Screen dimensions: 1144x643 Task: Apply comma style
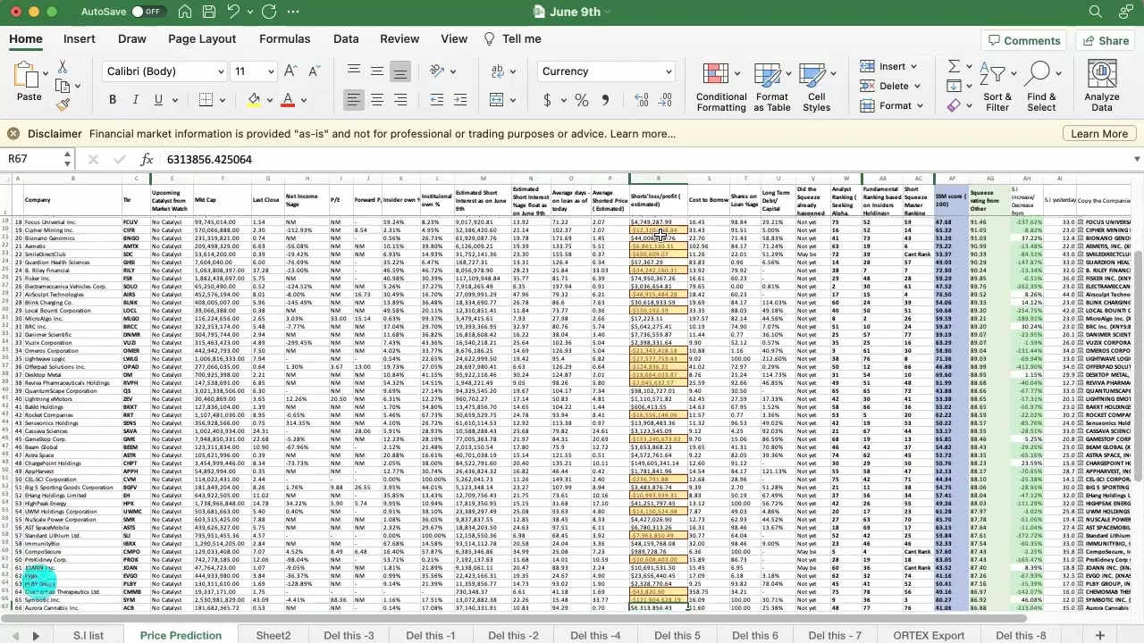pos(605,100)
